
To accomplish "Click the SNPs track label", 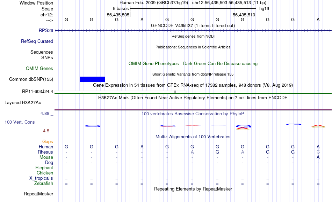I will 47,57.
